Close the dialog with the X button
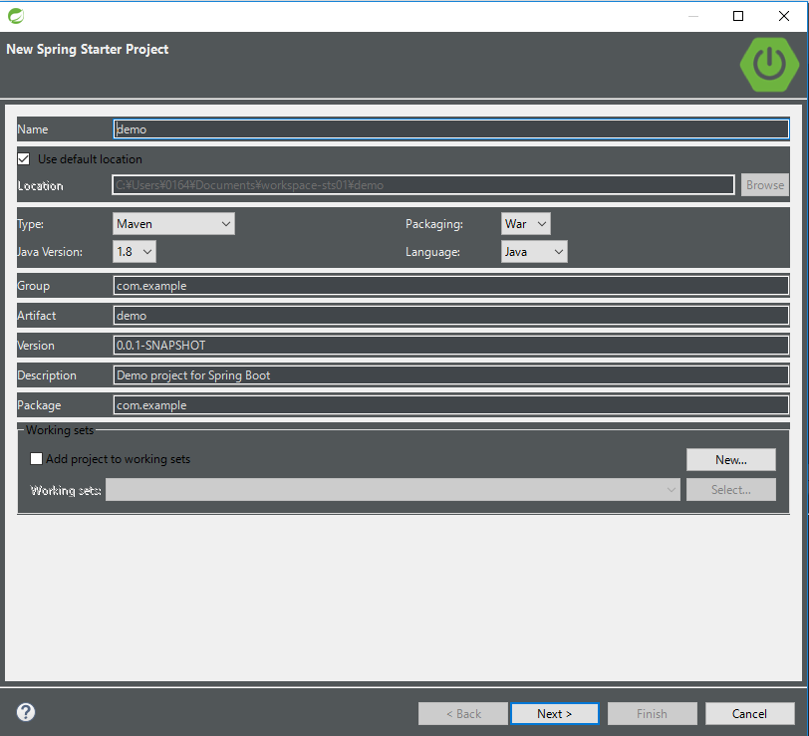The width and height of the screenshot is (809, 736). point(784,16)
